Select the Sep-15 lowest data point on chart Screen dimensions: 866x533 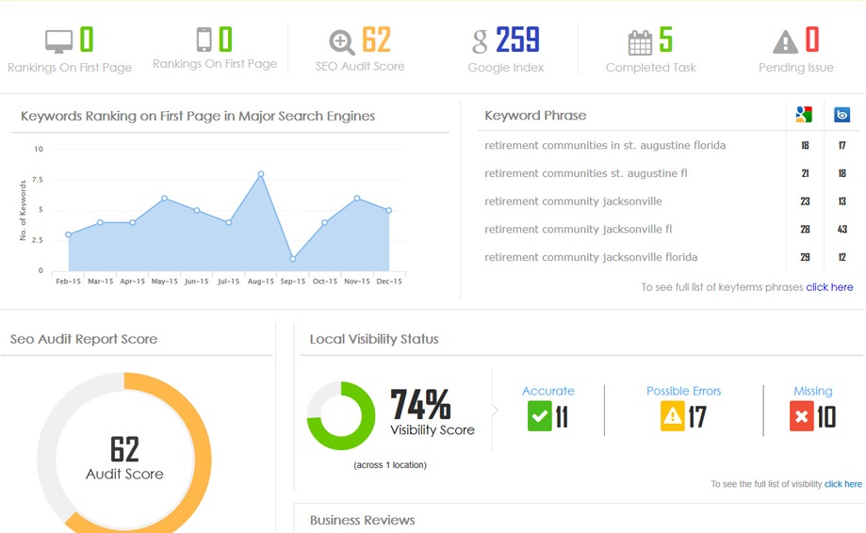(293, 259)
